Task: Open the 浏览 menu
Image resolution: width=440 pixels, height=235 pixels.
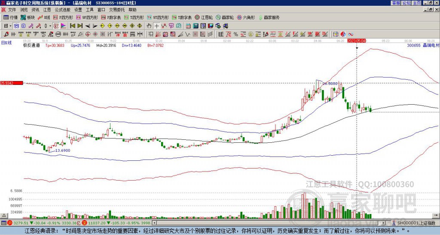Action: pyautogui.click(x=24, y=10)
